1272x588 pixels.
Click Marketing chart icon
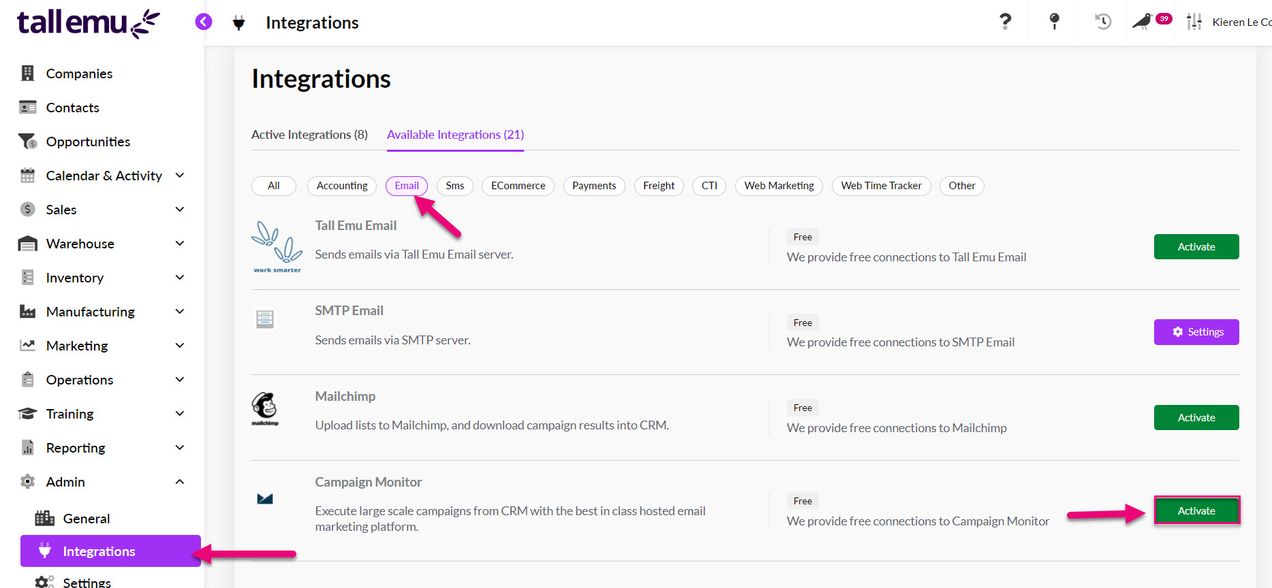pos(27,345)
